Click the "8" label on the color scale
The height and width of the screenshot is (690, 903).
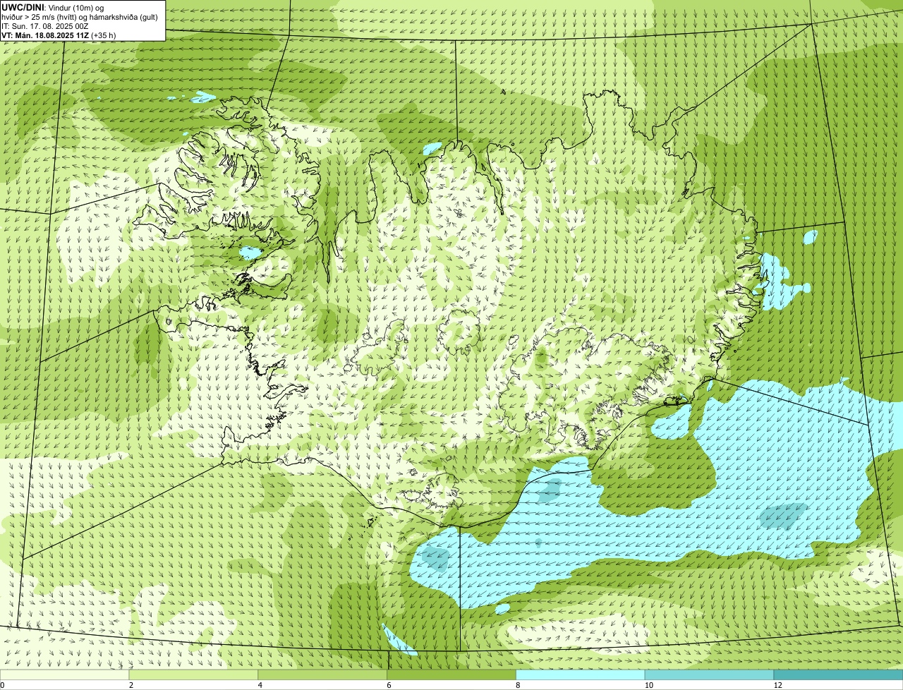518,685
